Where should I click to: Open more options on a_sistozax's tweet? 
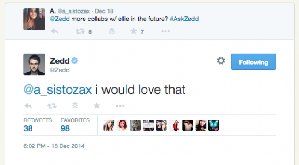165,31
